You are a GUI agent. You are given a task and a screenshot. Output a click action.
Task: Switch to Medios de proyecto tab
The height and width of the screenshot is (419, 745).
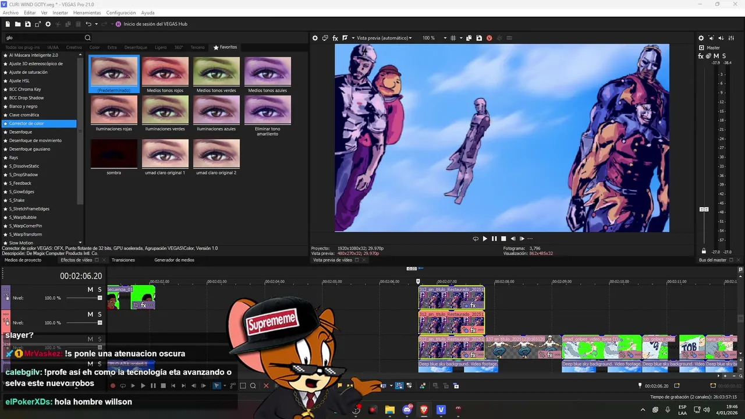pos(23,260)
